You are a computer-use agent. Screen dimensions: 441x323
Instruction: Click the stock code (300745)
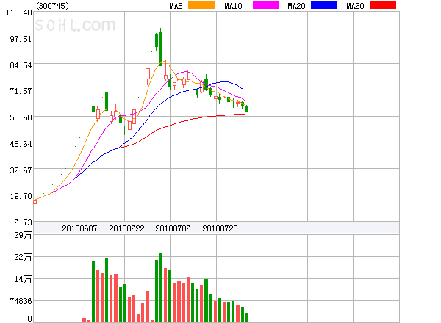[53, 6]
